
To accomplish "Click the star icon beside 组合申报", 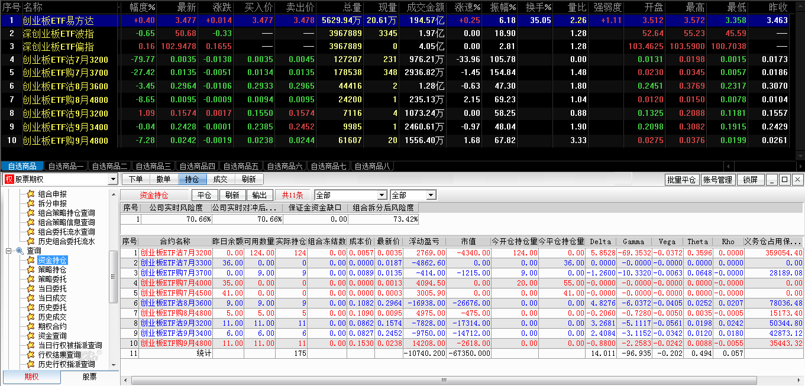I will pos(31,194).
